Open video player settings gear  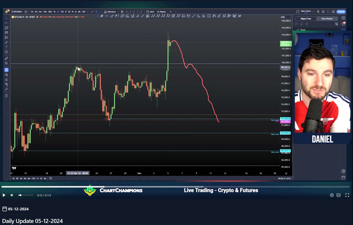[332, 195]
